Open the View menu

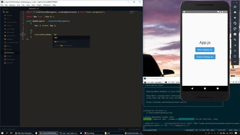click(x=23, y=5)
